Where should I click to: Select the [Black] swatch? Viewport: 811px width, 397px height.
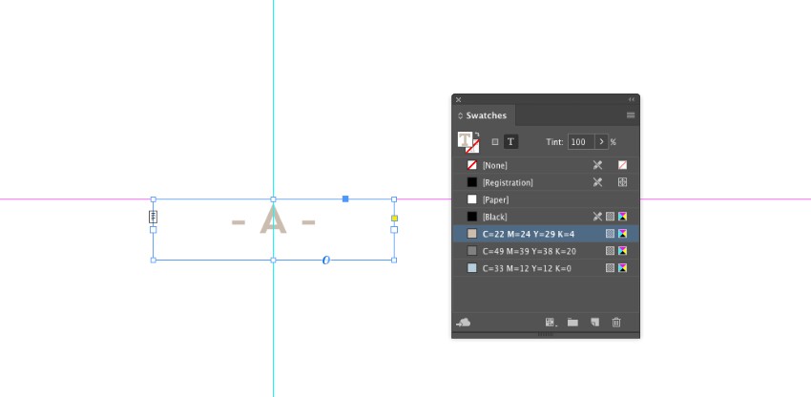(545, 217)
